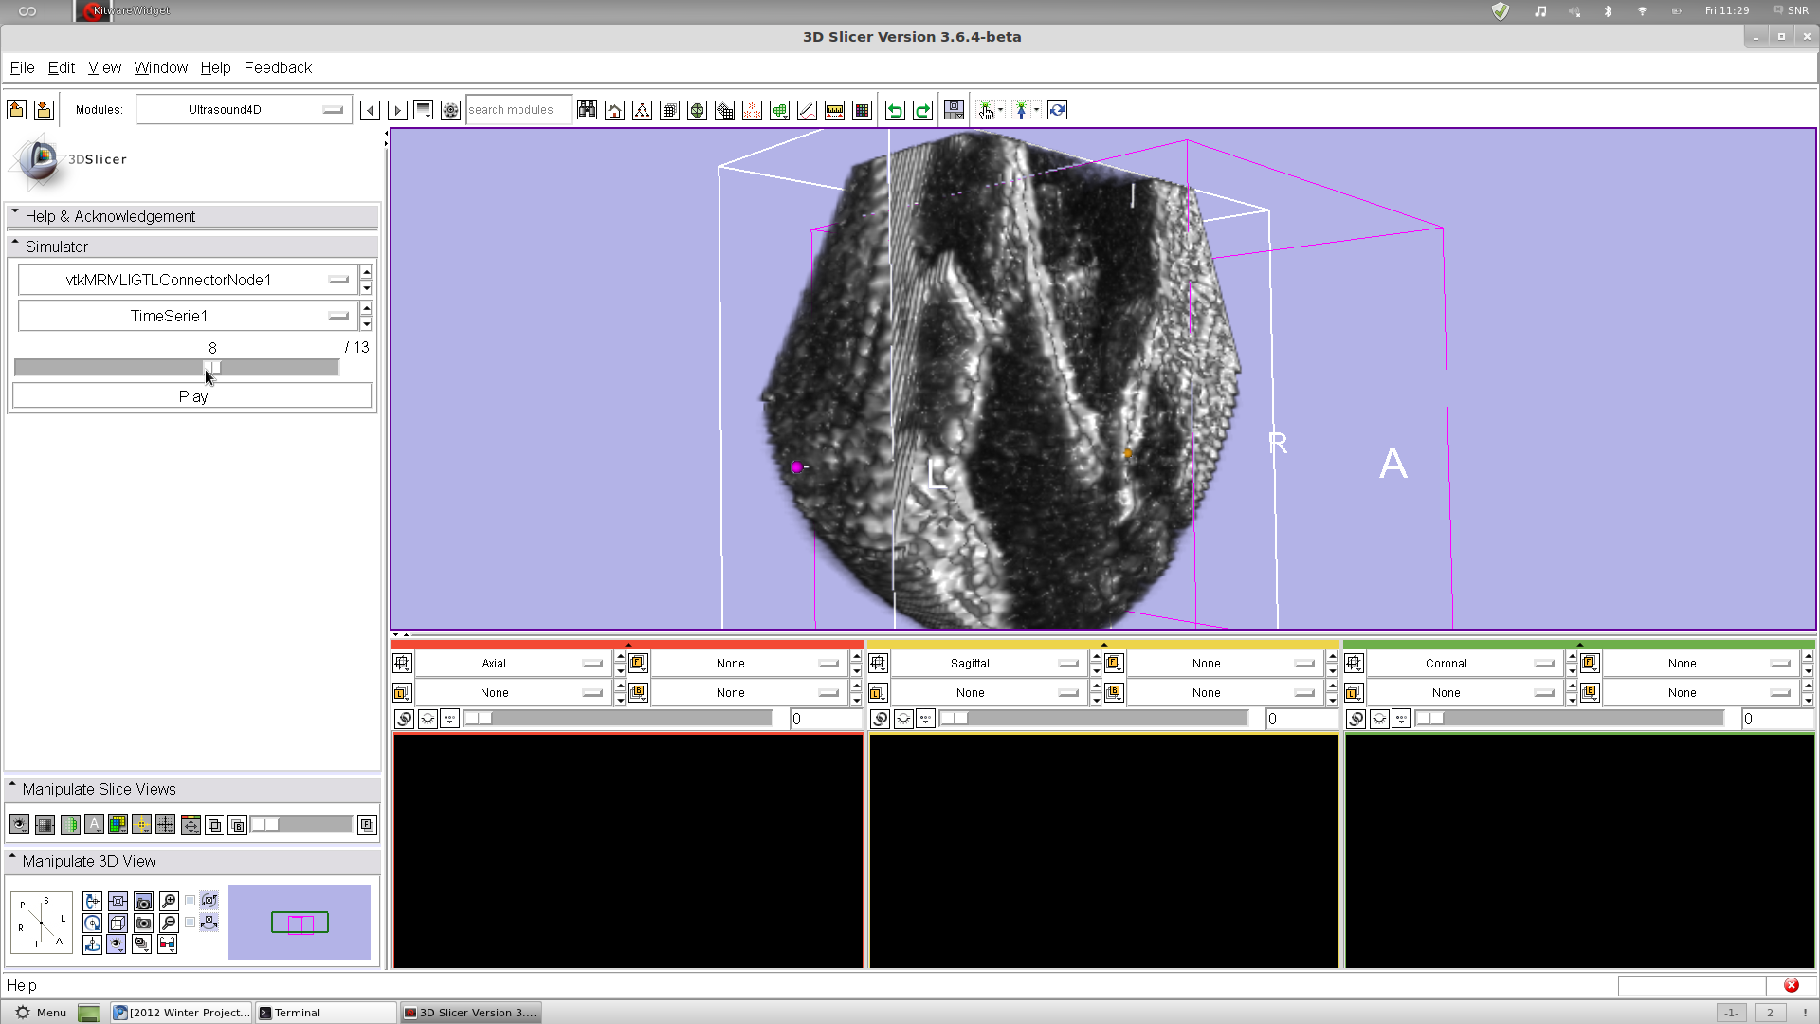Click the binoculars search icon
Viewport: 1820px width, 1024px height.
[x=587, y=110]
